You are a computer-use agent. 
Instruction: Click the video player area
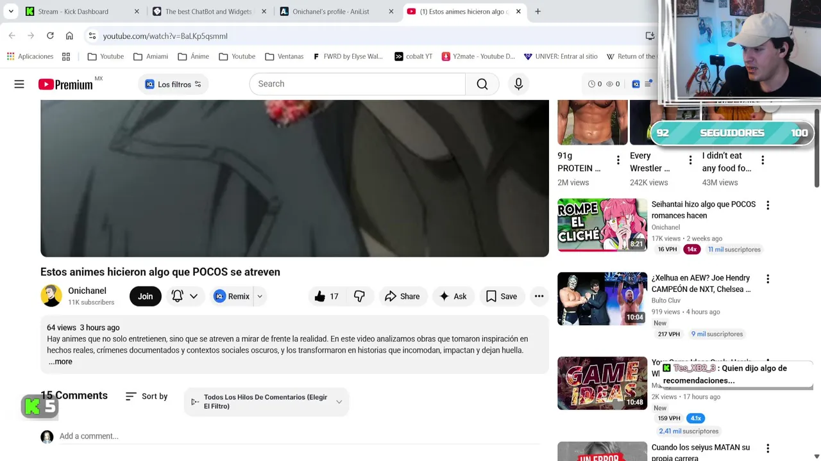(x=294, y=178)
